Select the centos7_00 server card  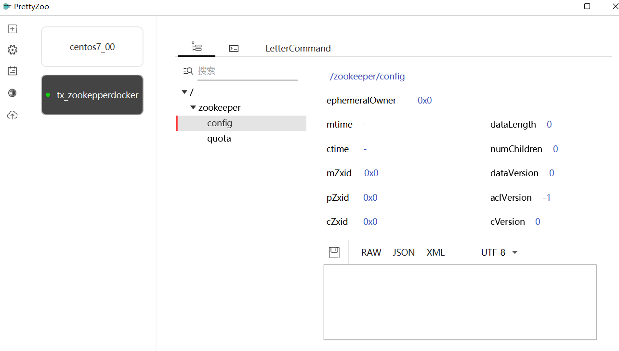pyautogui.click(x=92, y=47)
